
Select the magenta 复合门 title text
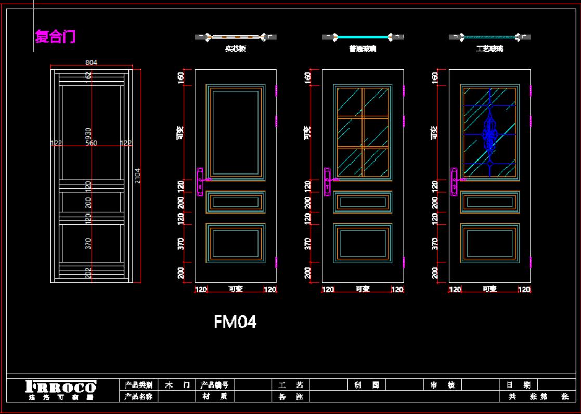pos(55,36)
